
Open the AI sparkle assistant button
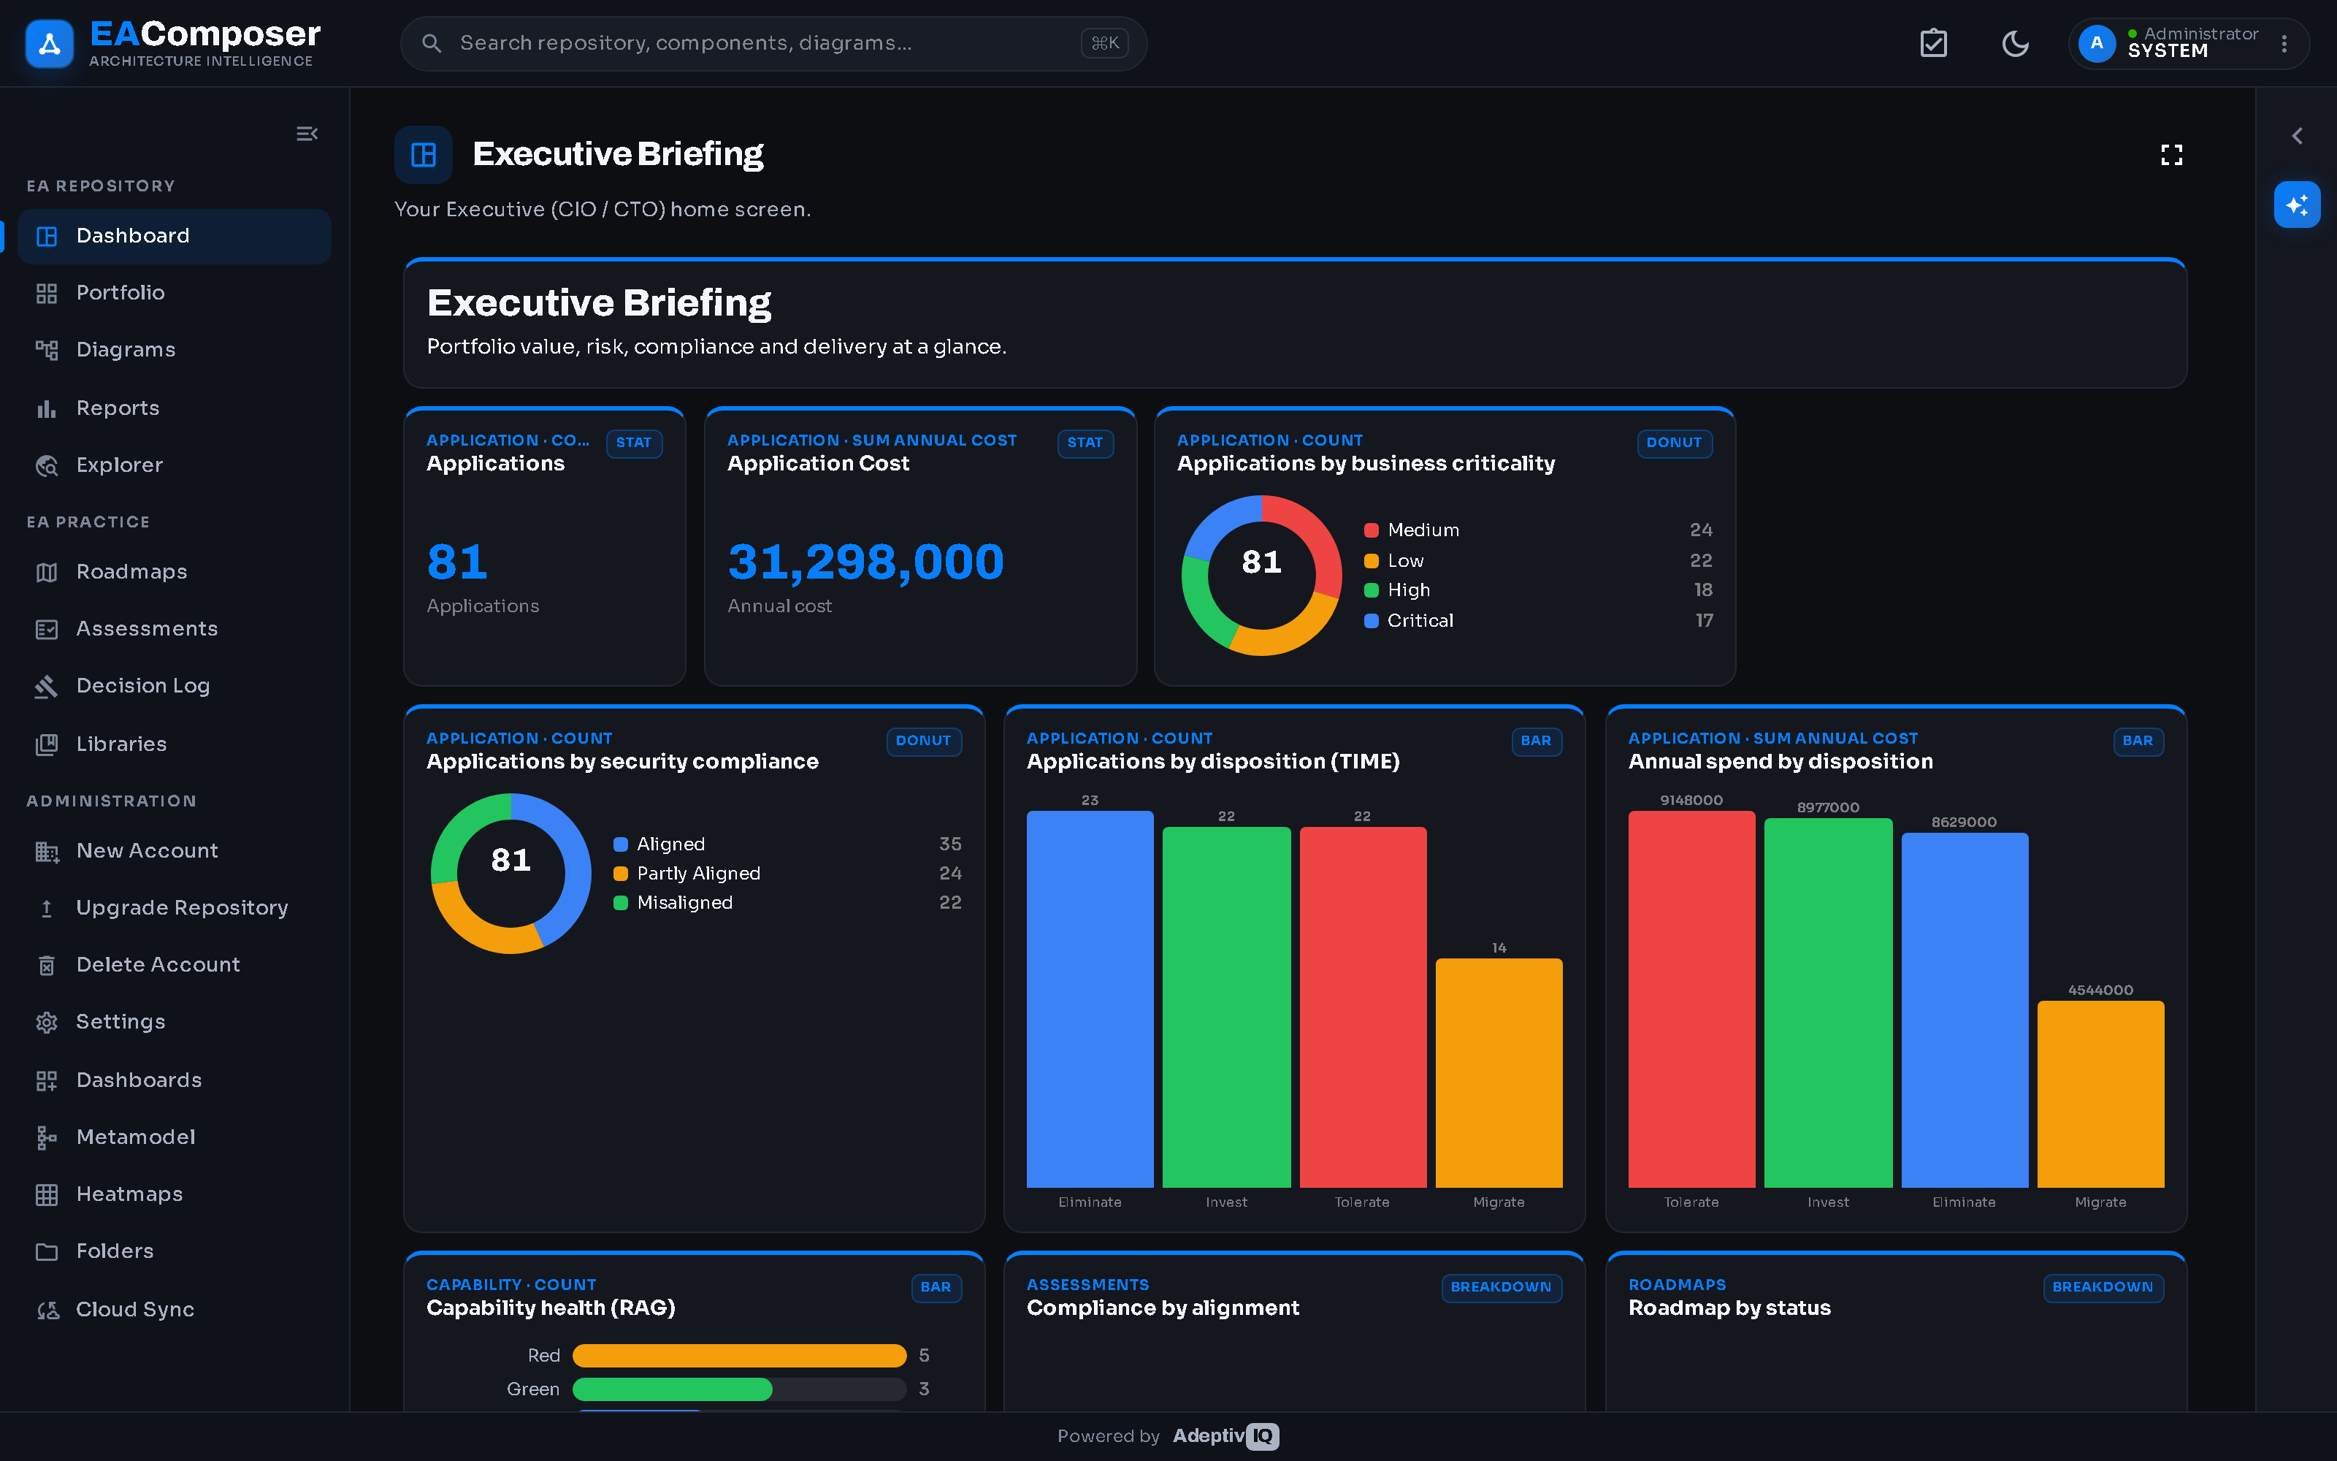point(2298,205)
